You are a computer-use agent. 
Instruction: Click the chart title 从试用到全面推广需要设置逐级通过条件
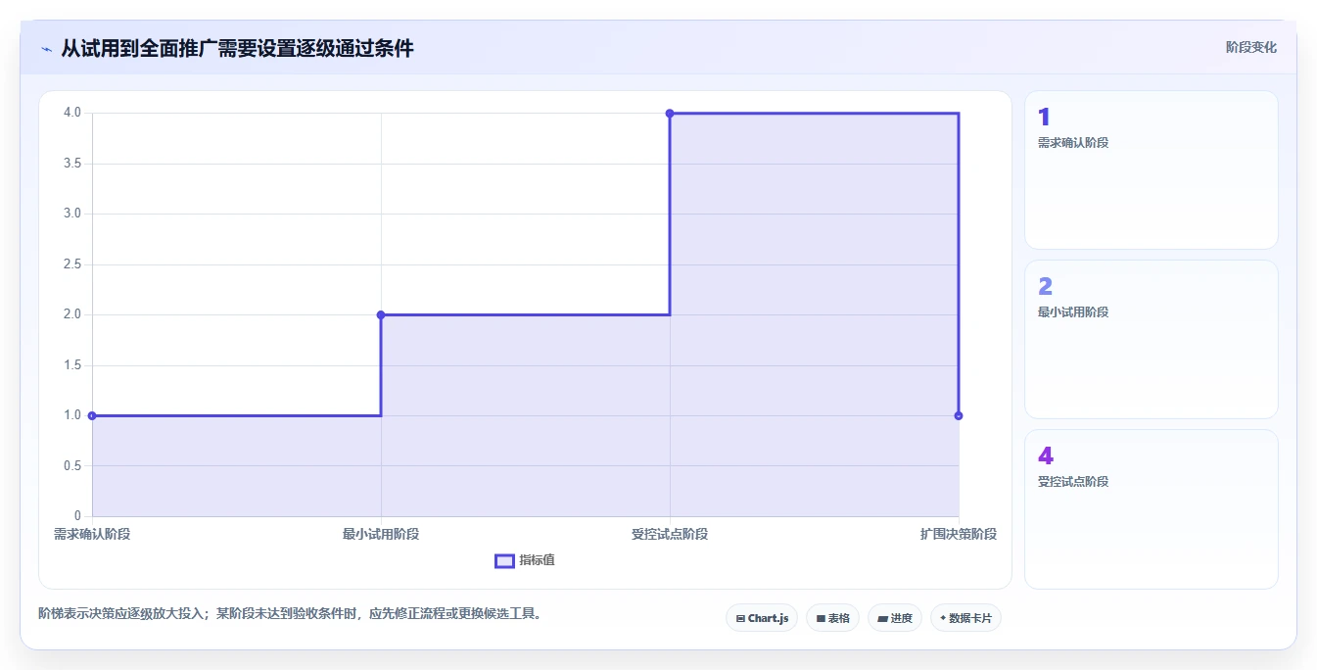[x=237, y=48]
